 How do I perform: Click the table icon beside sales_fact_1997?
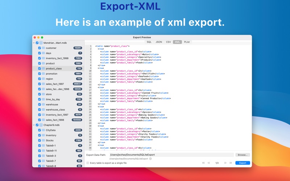pyautogui.click(x=43, y=84)
